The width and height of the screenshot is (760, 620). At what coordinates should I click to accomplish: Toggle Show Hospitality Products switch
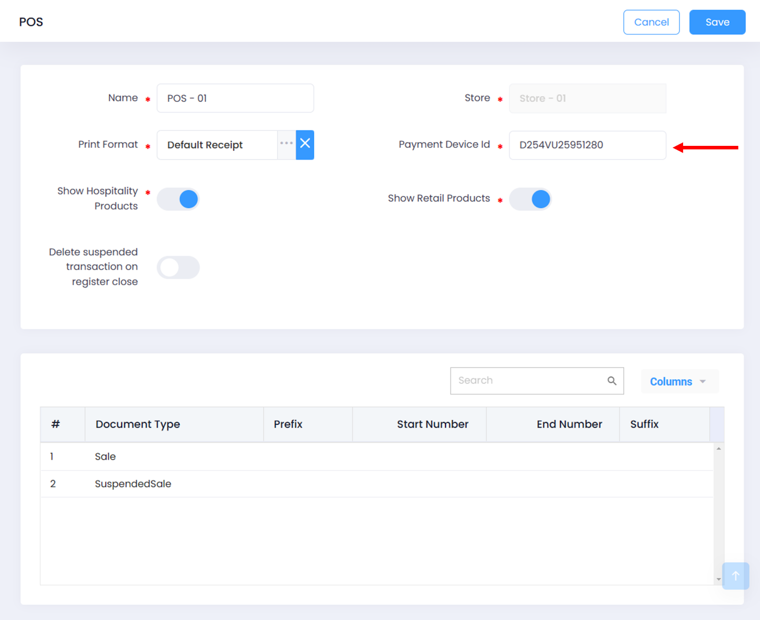tap(179, 199)
